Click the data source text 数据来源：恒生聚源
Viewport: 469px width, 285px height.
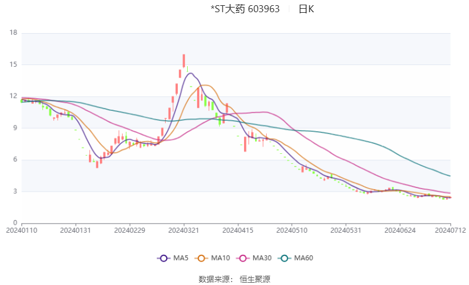pyautogui.click(x=235, y=279)
